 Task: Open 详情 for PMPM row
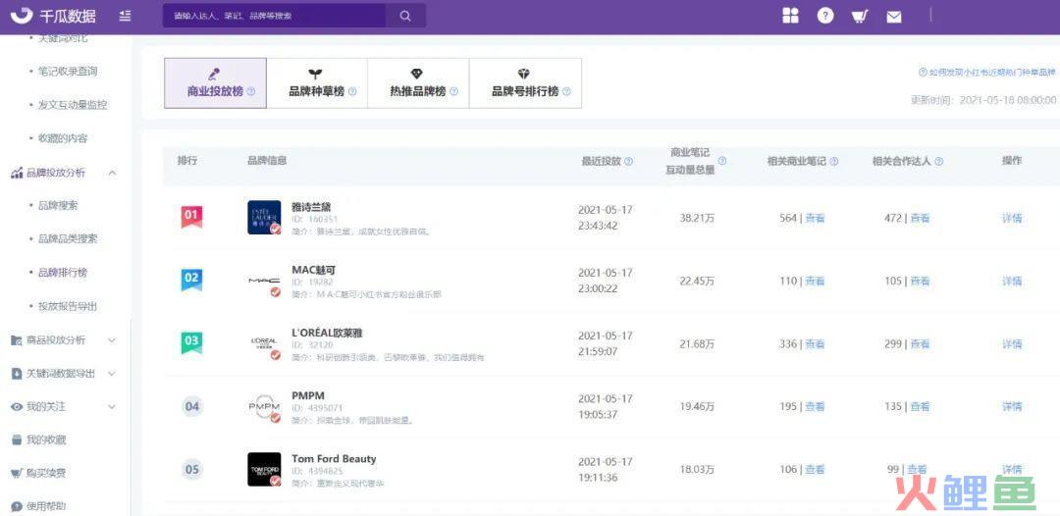1012,406
